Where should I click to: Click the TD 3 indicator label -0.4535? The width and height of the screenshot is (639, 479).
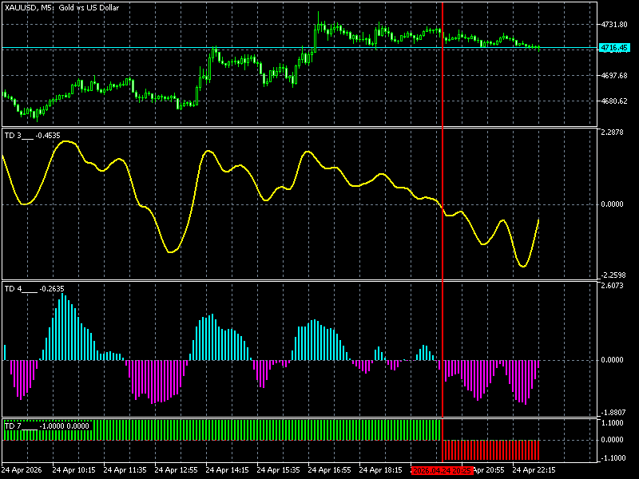(x=32, y=136)
